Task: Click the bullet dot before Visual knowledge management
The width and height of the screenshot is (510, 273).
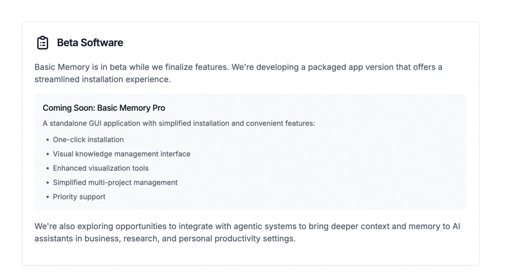Action: (x=48, y=154)
